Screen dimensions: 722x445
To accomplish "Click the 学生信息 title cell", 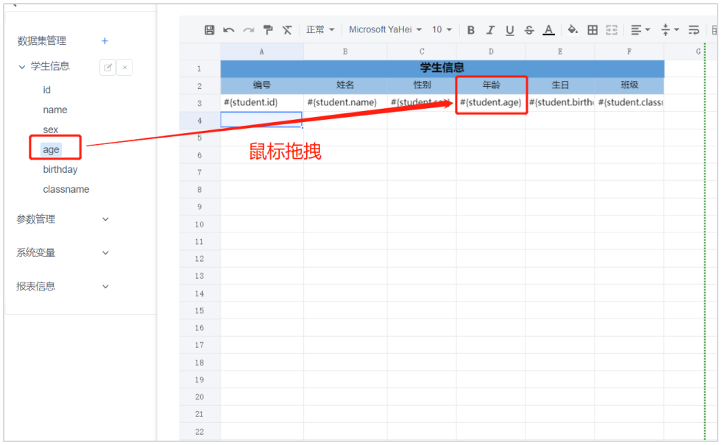I will tap(442, 68).
